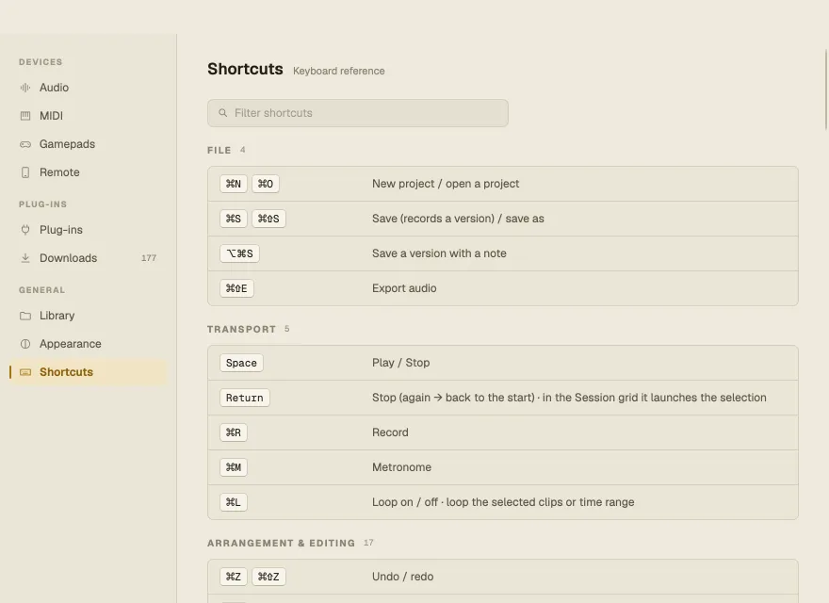Click the 'Keyboard reference' subtitle

click(x=339, y=71)
